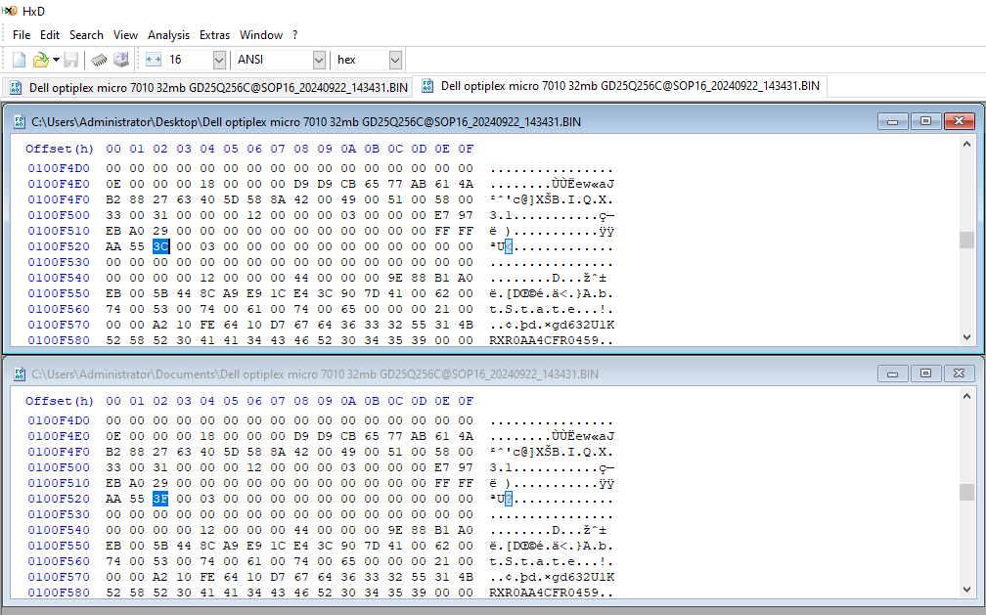Minimize the Desktop BIN file window
This screenshot has width=986, height=615.
click(892, 121)
